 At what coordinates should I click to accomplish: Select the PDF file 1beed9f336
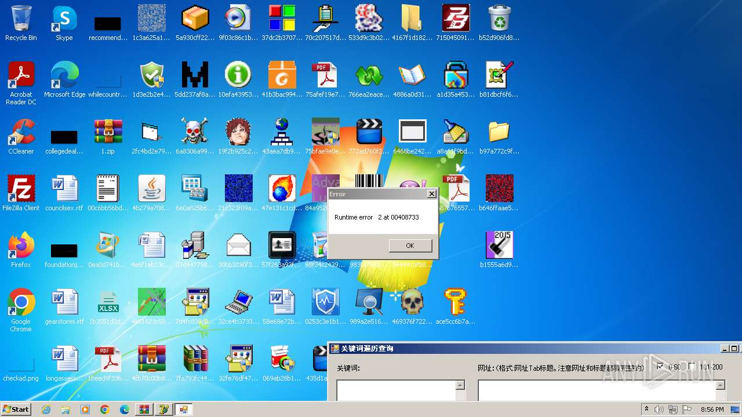(108, 364)
